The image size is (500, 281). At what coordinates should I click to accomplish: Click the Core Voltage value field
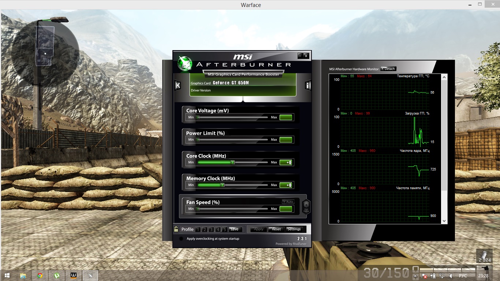[x=286, y=117]
